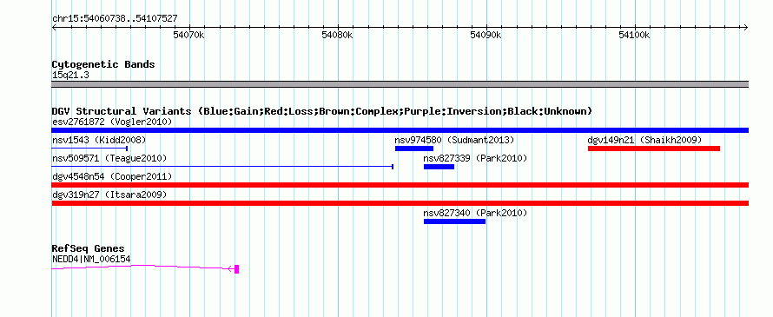Viewport: 773px width, 317px height.
Task: Select the nsv1543 (Kidd2008) variant bar
Action: click(89, 149)
